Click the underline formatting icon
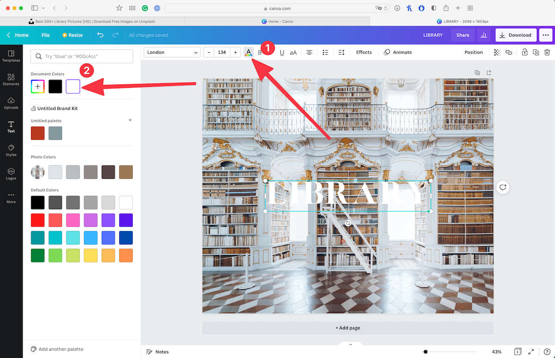The height and width of the screenshot is (358, 555). (x=282, y=53)
